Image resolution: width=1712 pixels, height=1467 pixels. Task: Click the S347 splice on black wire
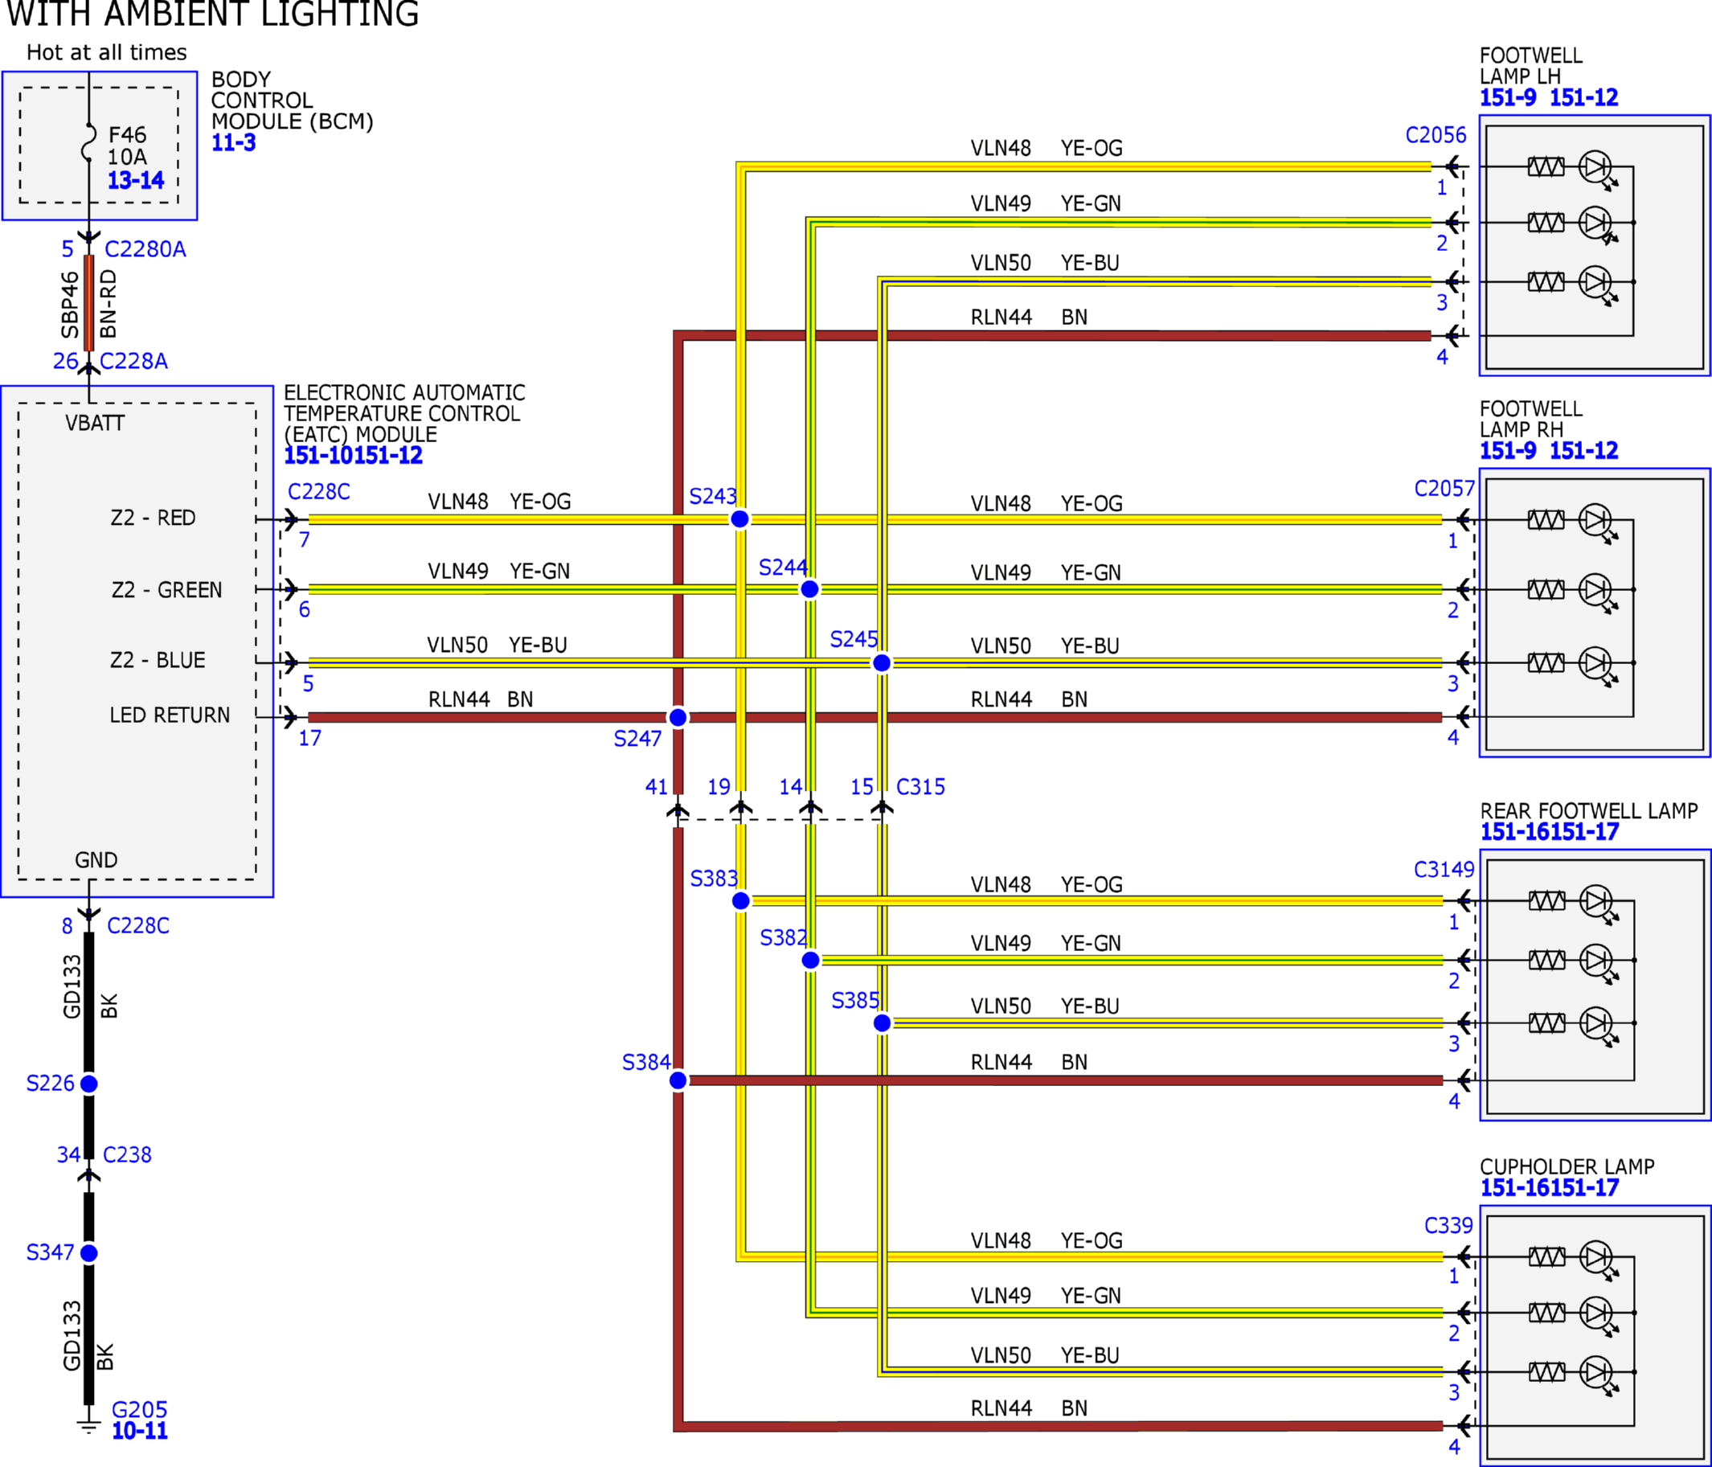point(89,1253)
